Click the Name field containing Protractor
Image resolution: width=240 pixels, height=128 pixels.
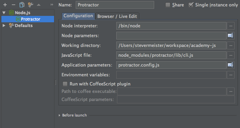(x=115, y=5)
